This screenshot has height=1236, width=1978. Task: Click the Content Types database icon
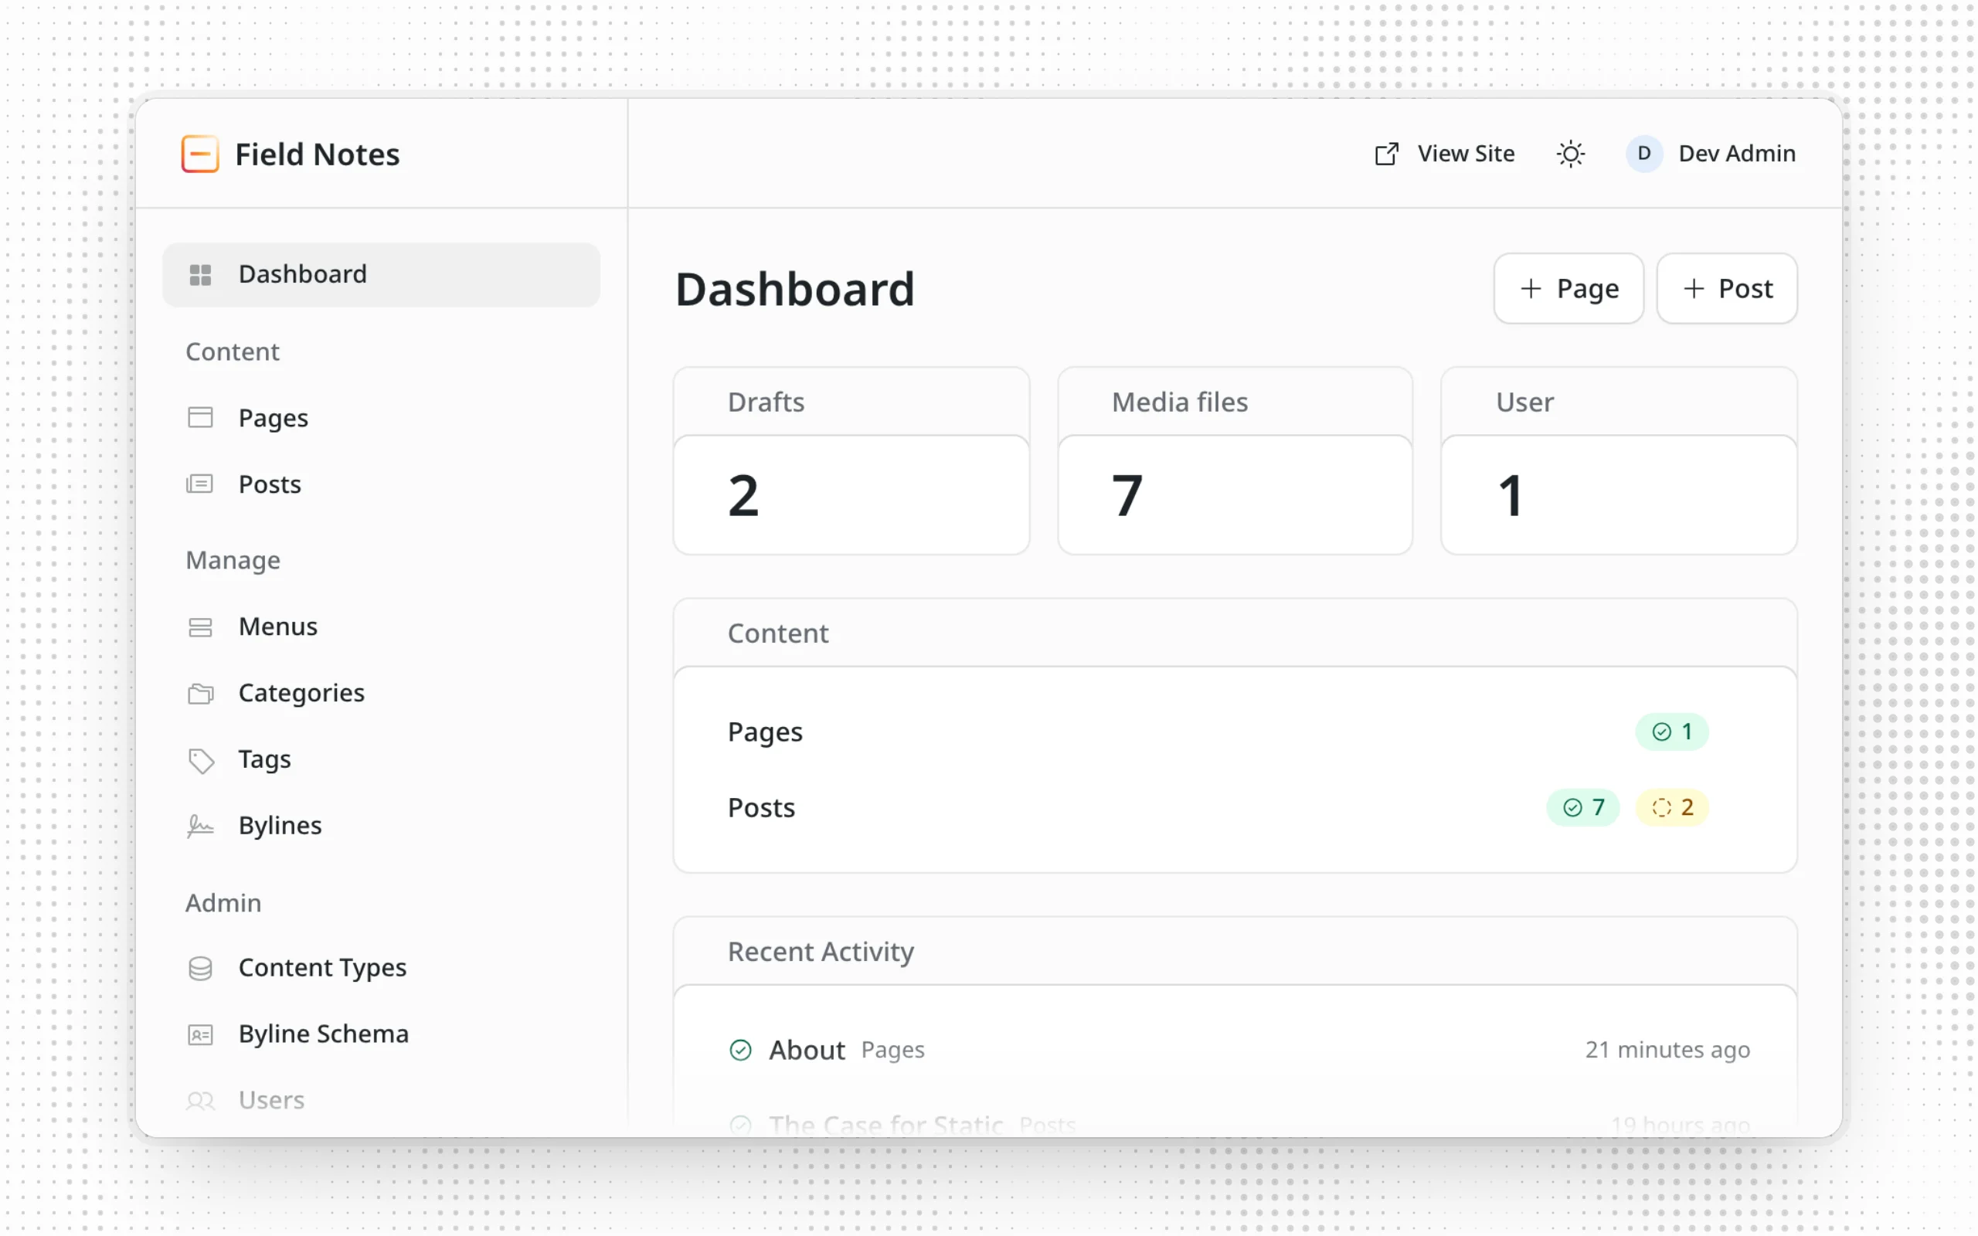200,969
